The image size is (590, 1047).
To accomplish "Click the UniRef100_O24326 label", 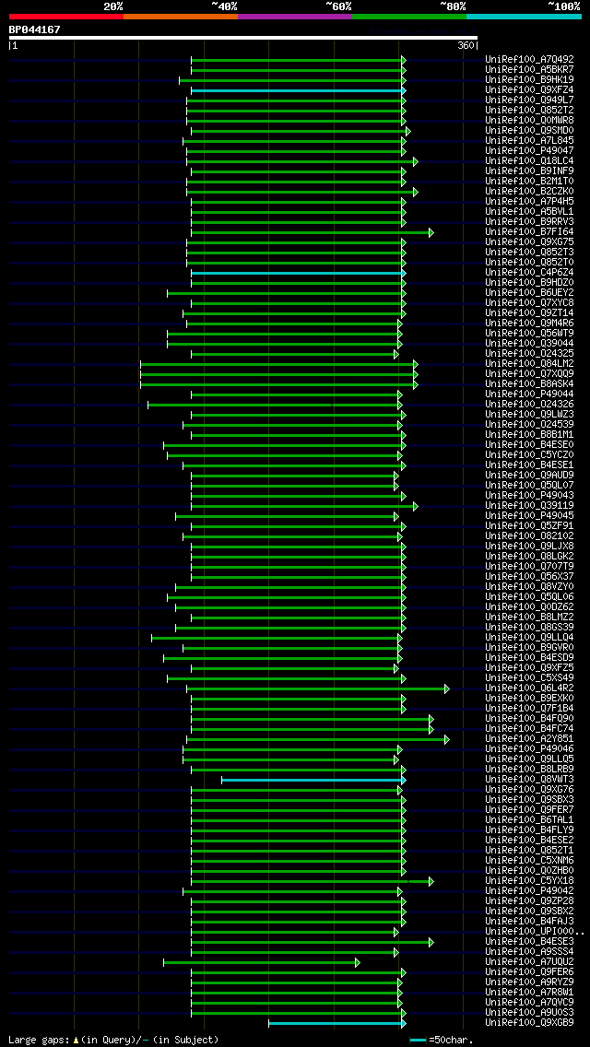I will point(529,404).
